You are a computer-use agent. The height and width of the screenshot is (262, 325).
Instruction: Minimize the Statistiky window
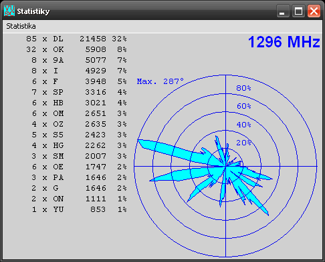pos(283,11)
